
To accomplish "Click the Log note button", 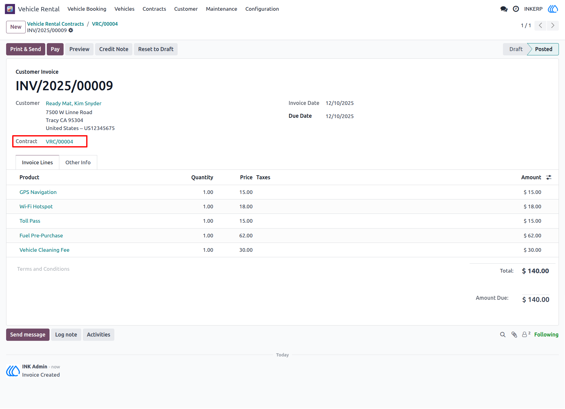I will coord(66,335).
